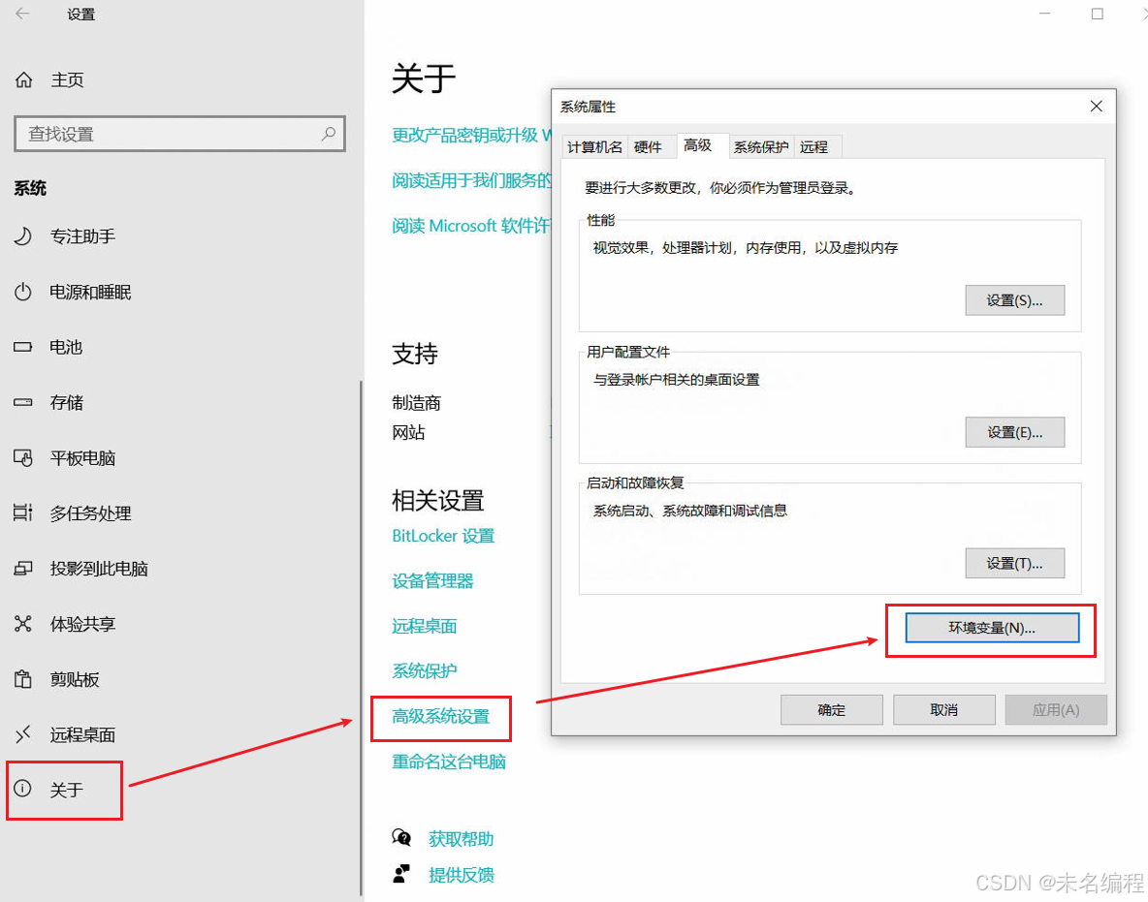Switch to 系统保护 tab in dialog
Image resolution: width=1148 pixels, height=902 pixels.
coord(761,147)
